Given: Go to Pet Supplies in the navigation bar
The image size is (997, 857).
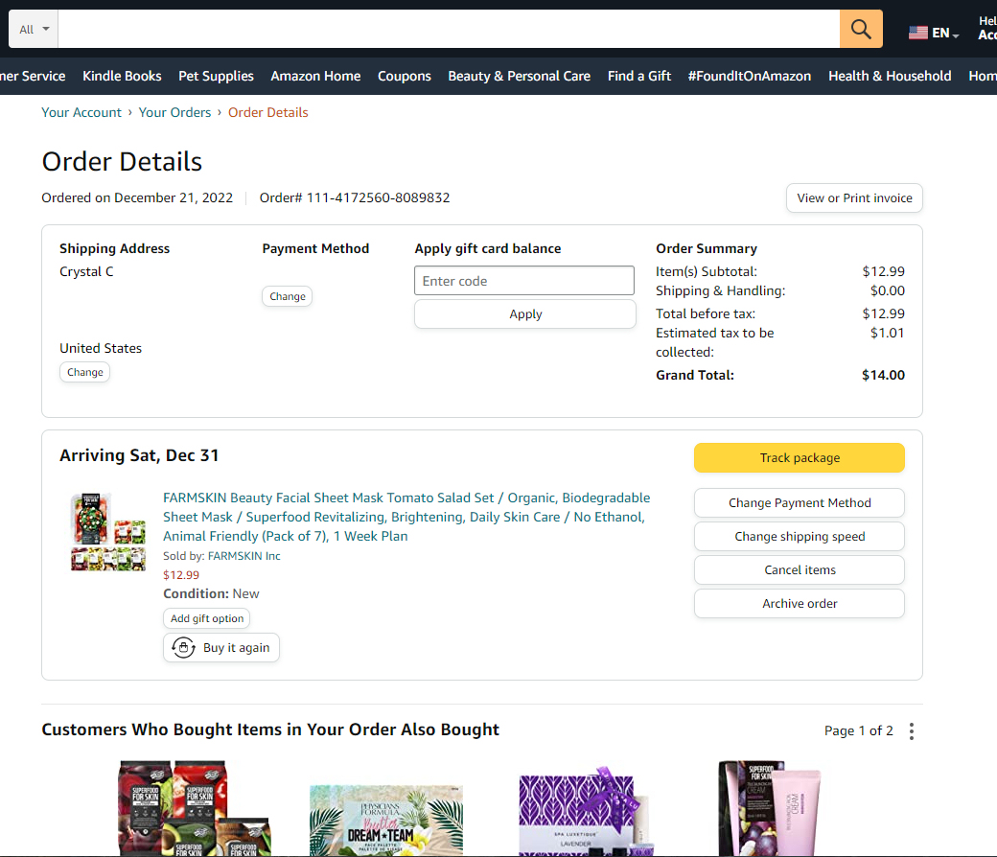Looking at the screenshot, I should (x=216, y=76).
